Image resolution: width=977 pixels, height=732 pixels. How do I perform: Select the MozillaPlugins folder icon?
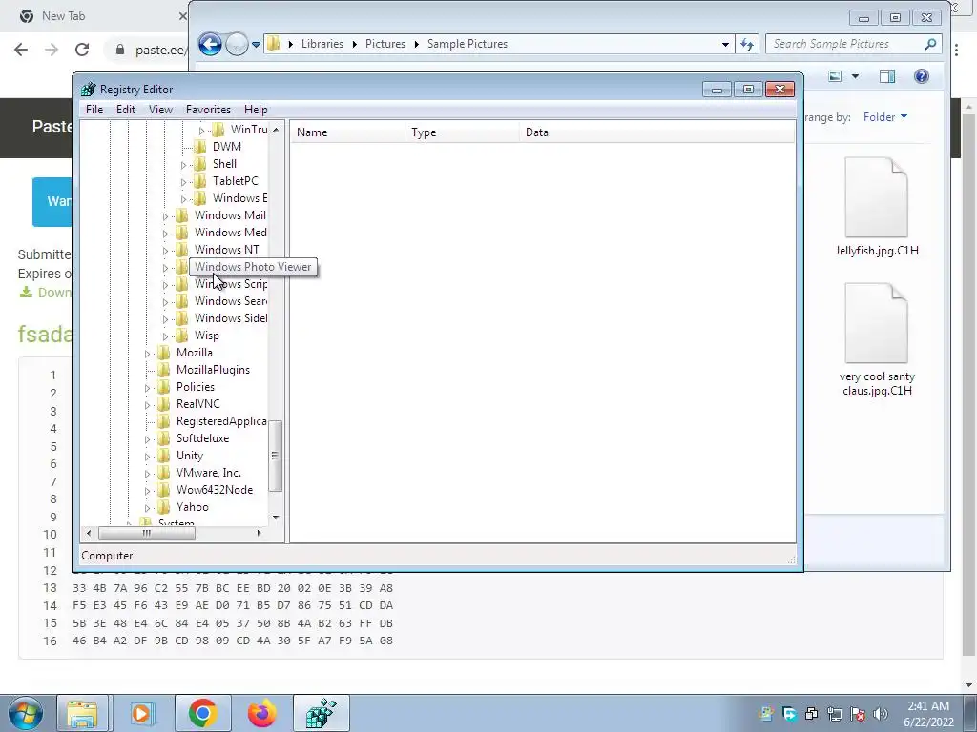point(164,370)
